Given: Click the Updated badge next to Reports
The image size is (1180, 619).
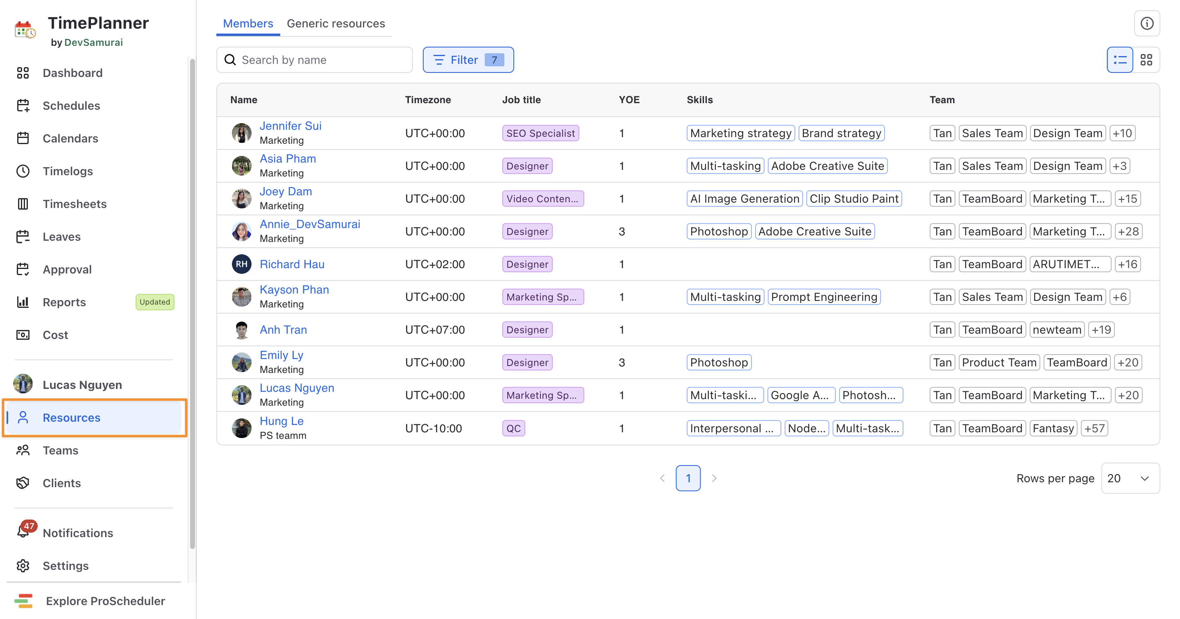Looking at the screenshot, I should [154, 302].
